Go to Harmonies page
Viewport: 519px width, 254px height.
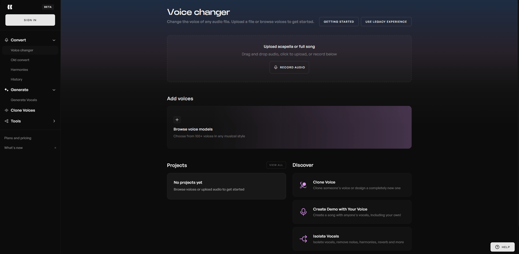(x=19, y=70)
